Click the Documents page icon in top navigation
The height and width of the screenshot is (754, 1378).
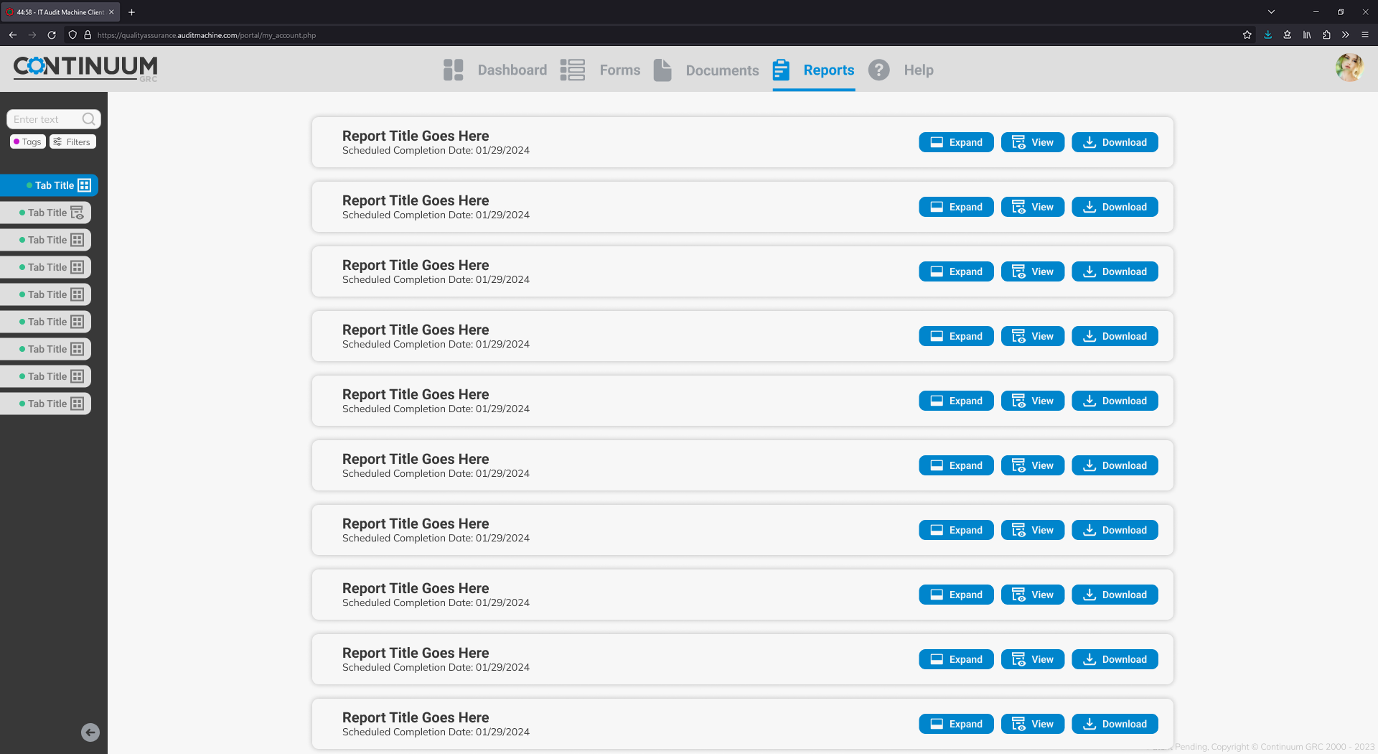(662, 70)
